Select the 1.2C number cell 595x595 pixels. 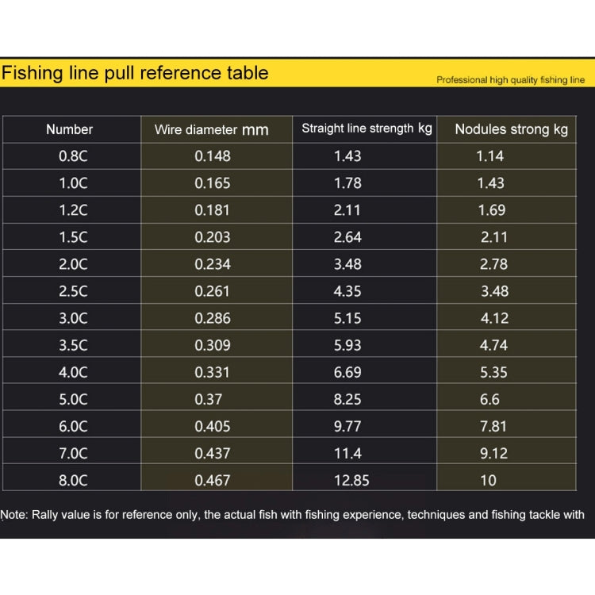(71, 210)
